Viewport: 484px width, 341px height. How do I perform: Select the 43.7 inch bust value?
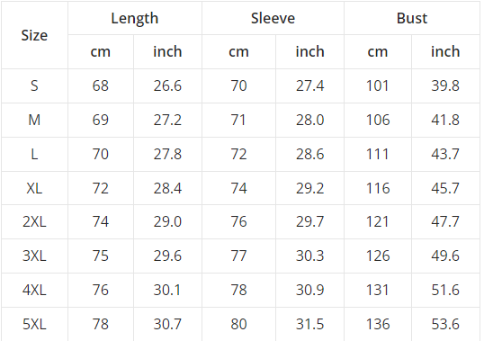(445, 154)
